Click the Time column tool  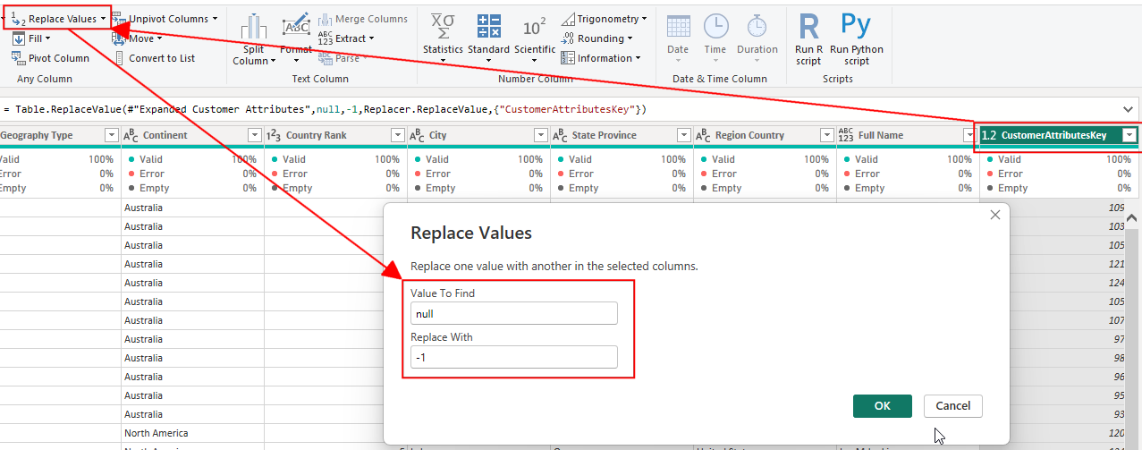tap(715, 38)
